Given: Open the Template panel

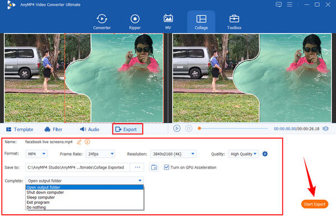Looking at the screenshot, I should 20,129.
